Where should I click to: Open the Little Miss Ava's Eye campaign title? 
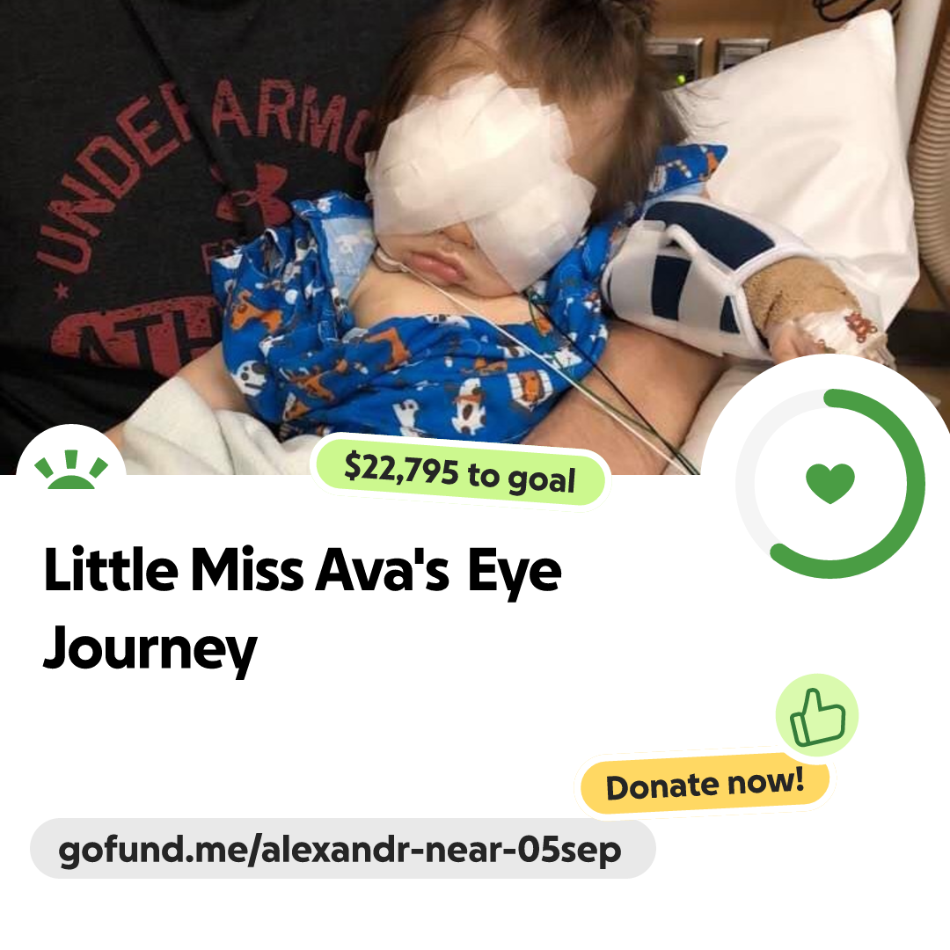pos(303,569)
